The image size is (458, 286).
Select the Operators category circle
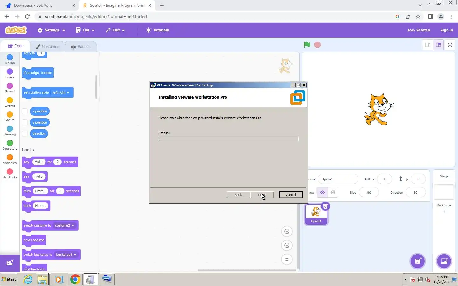pyautogui.click(x=10, y=143)
